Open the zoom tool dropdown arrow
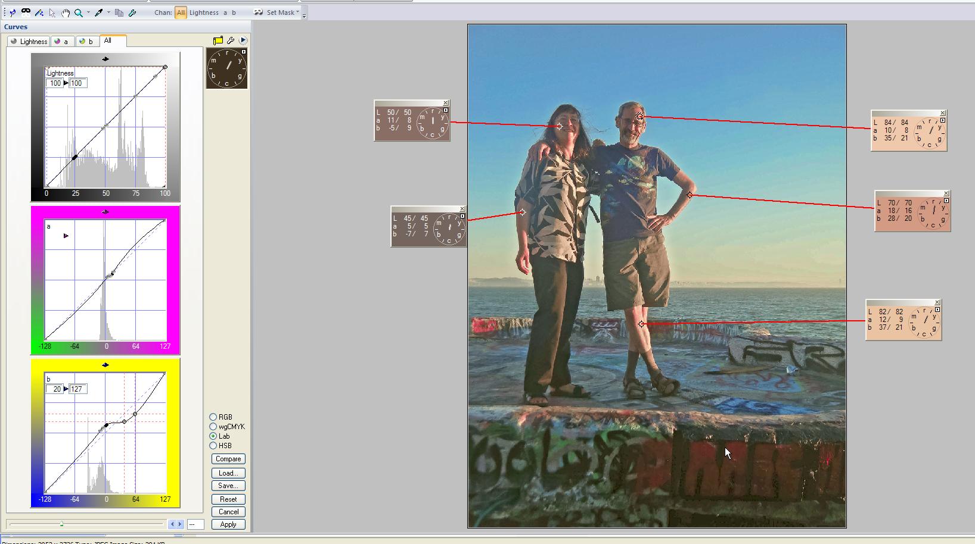975x544 pixels. [88, 12]
